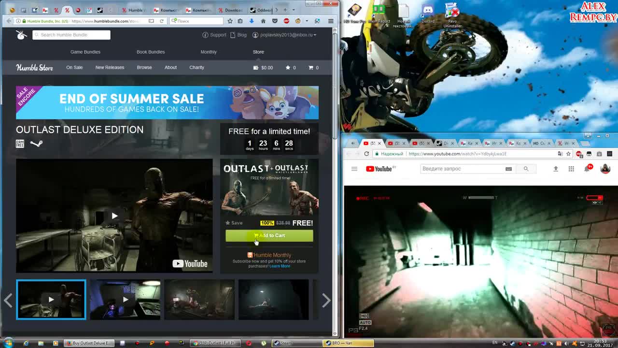618x348 pixels.
Task: Open YouTube on-screen keyboard icon
Action: click(508, 169)
